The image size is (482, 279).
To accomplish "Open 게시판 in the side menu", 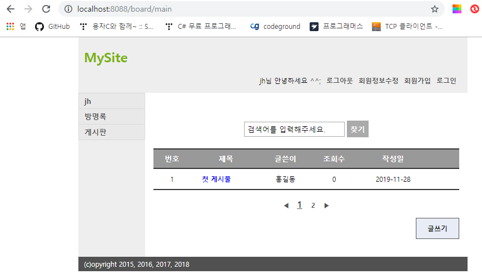I will click(112, 132).
